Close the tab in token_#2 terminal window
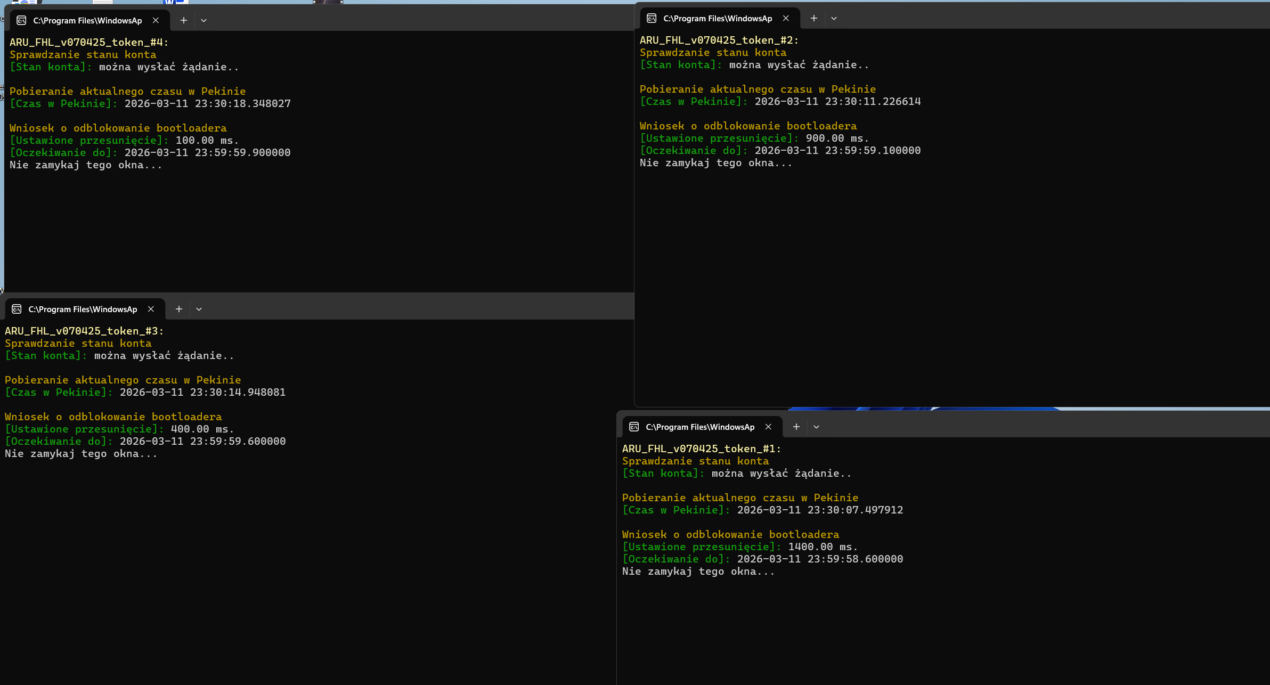 tap(786, 18)
